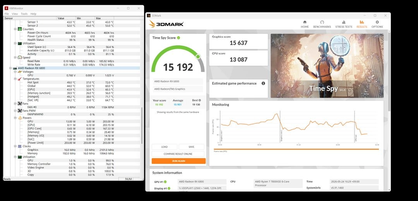The image size is (418, 201).
Task: Click the SAVE button
Action: (192, 147)
